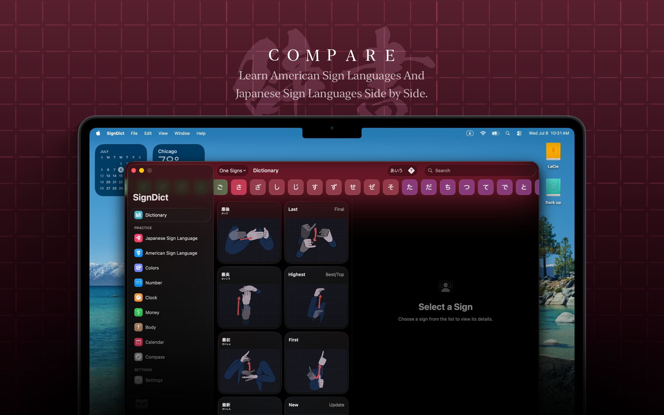Open the File menu
Screen dimensions: 664x415
(x=134, y=133)
